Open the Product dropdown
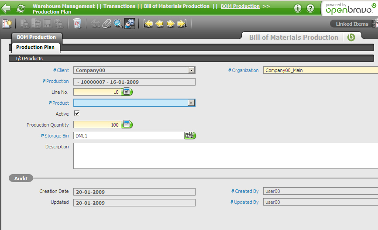The width and height of the screenshot is (378, 230). 191,103
